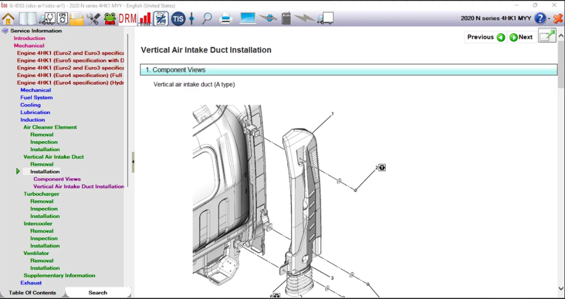
Task: Go to the Previous page
Action: click(x=485, y=37)
